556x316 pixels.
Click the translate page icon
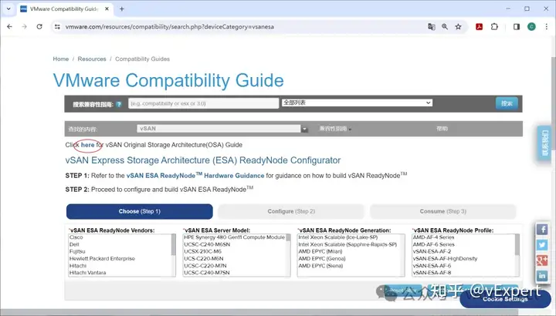click(431, 26)
